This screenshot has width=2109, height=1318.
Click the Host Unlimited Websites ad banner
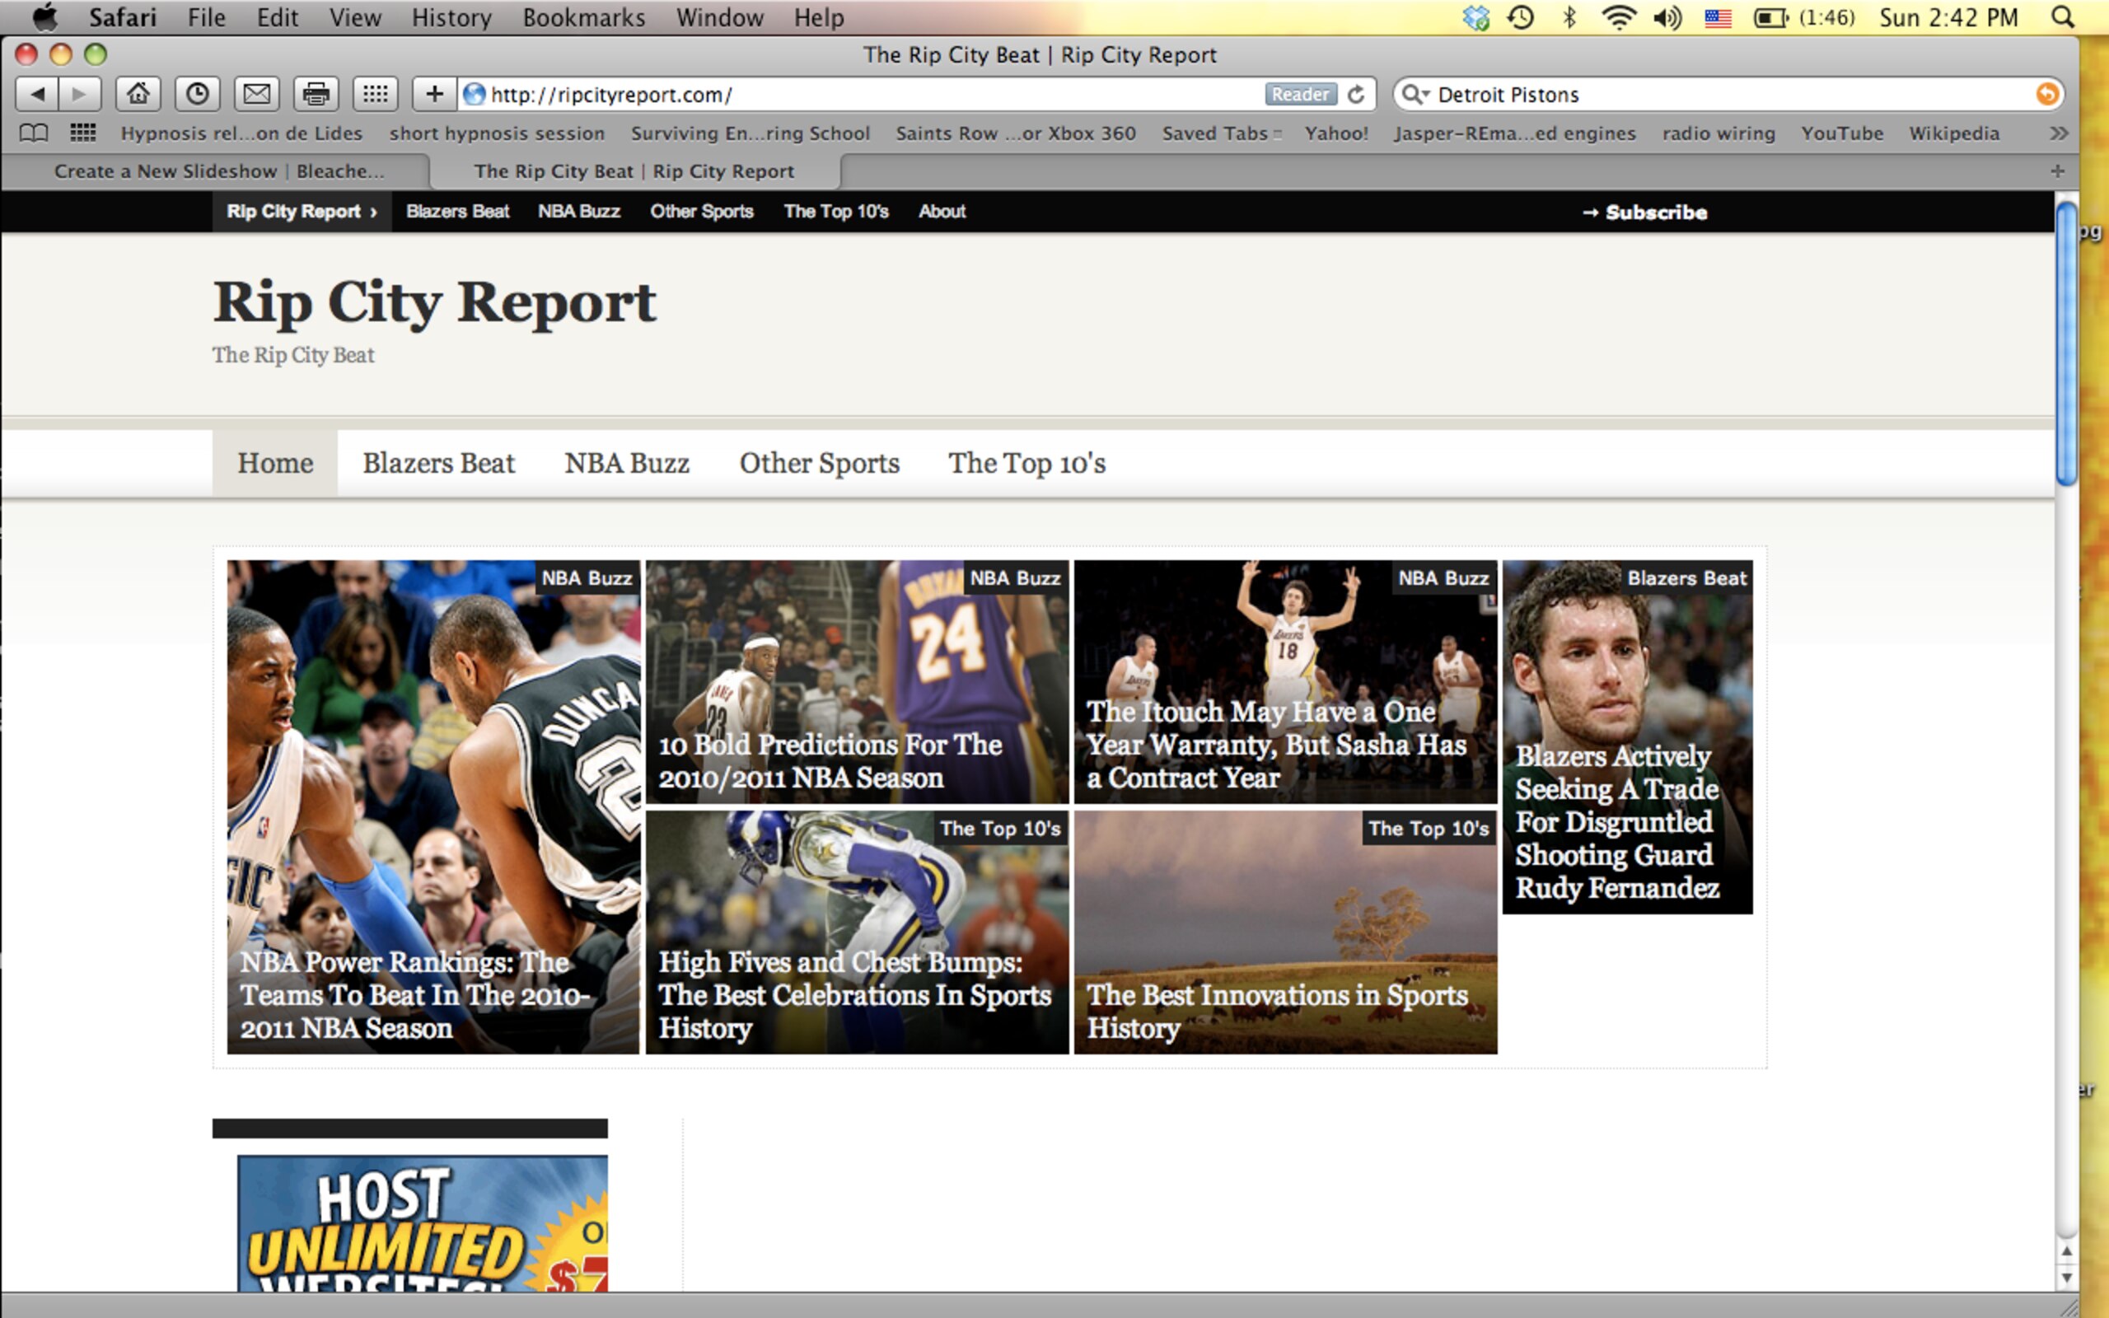click(x=422, y=1223)
